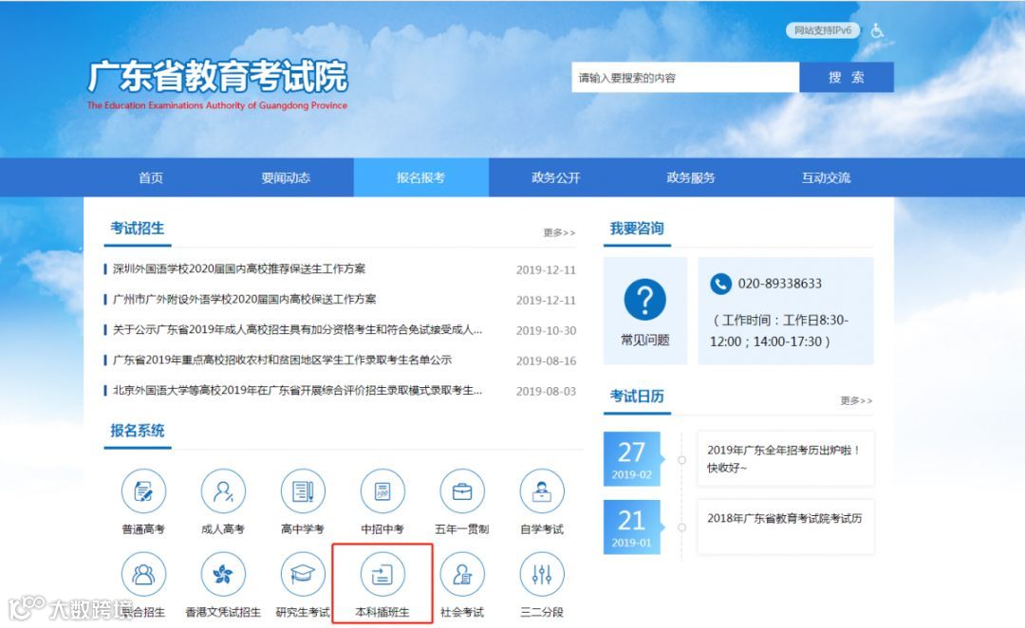Screen dimensions: 1025x628
Task: Click the 报名系统 section heading
Action: point(138,431)
